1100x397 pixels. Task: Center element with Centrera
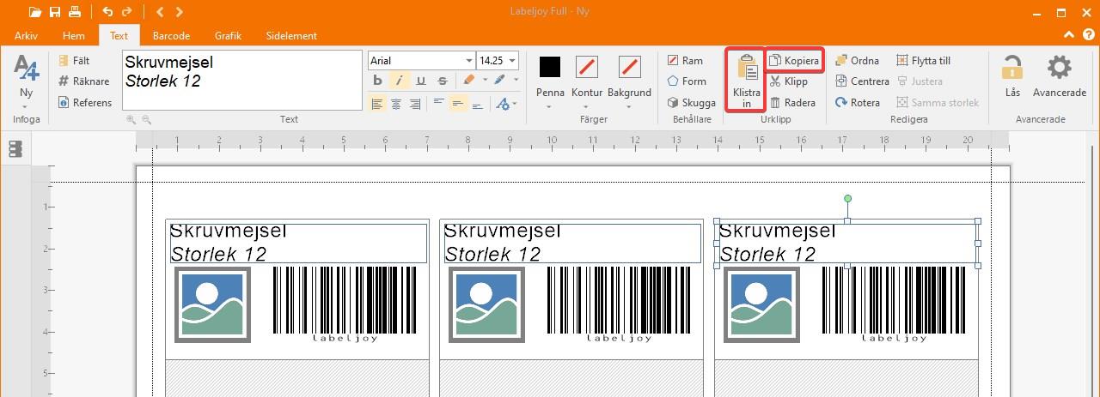pos(862,81)
